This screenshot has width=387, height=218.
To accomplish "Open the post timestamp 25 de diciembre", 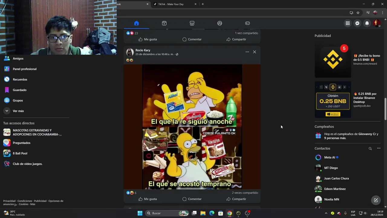I will click(154, 54).
